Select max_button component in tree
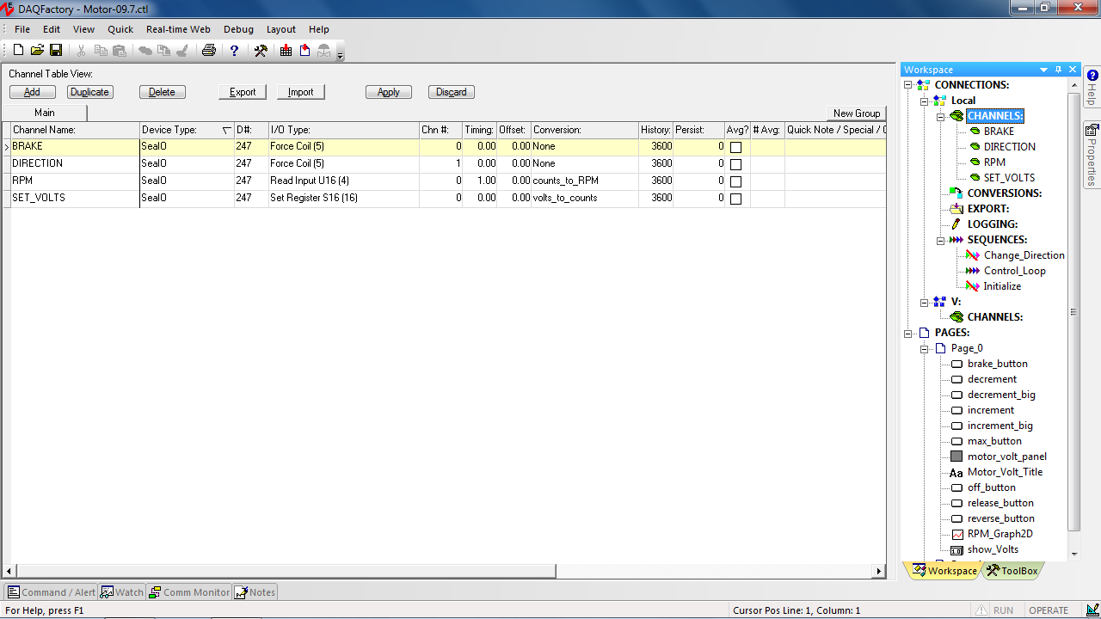Viewport: 1101px width, 619px height. (x=994, y=441)
